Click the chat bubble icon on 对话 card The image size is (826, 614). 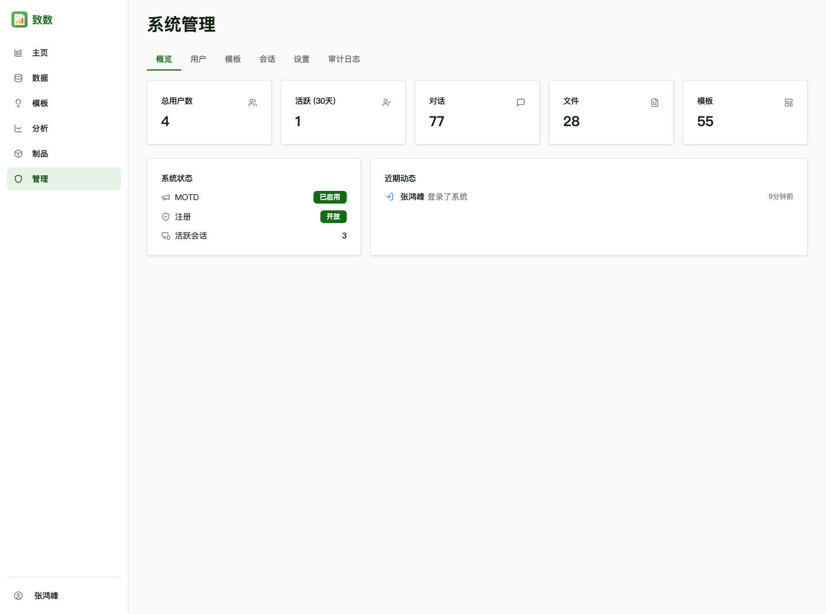(x=521, y=103)
